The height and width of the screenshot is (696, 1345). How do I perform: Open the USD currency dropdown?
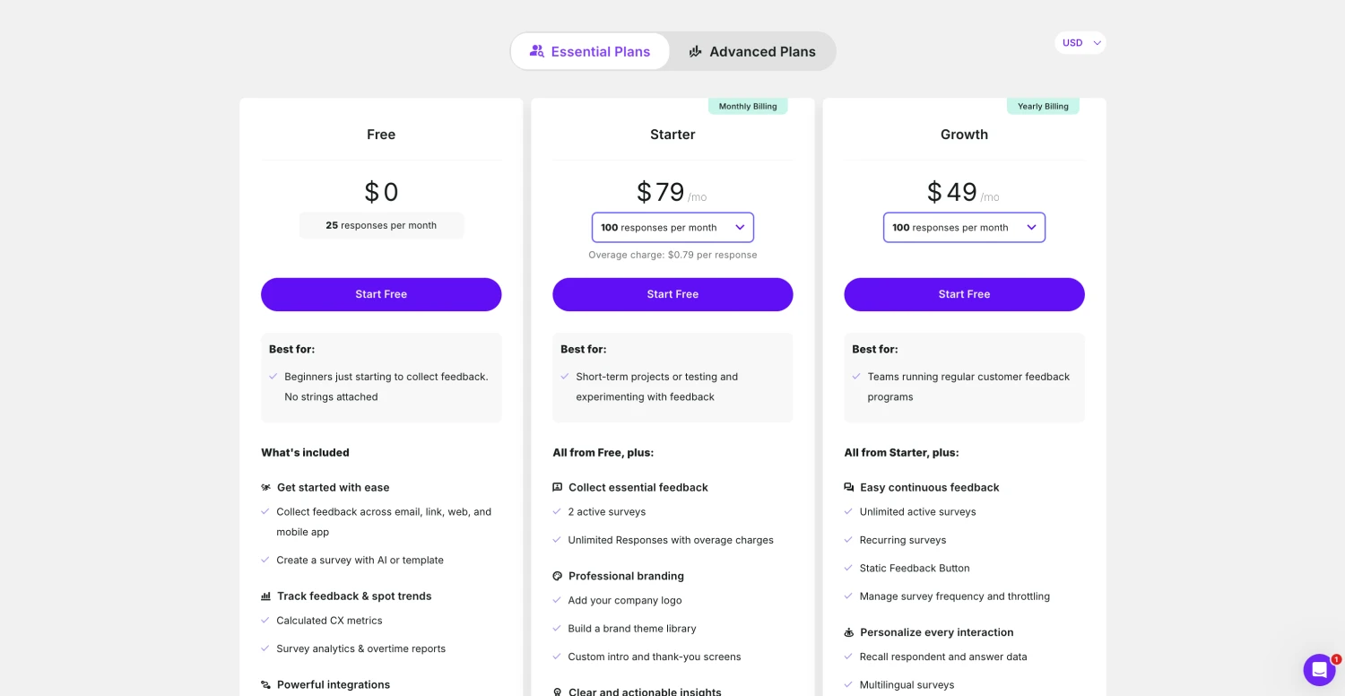pos(1080,43)
